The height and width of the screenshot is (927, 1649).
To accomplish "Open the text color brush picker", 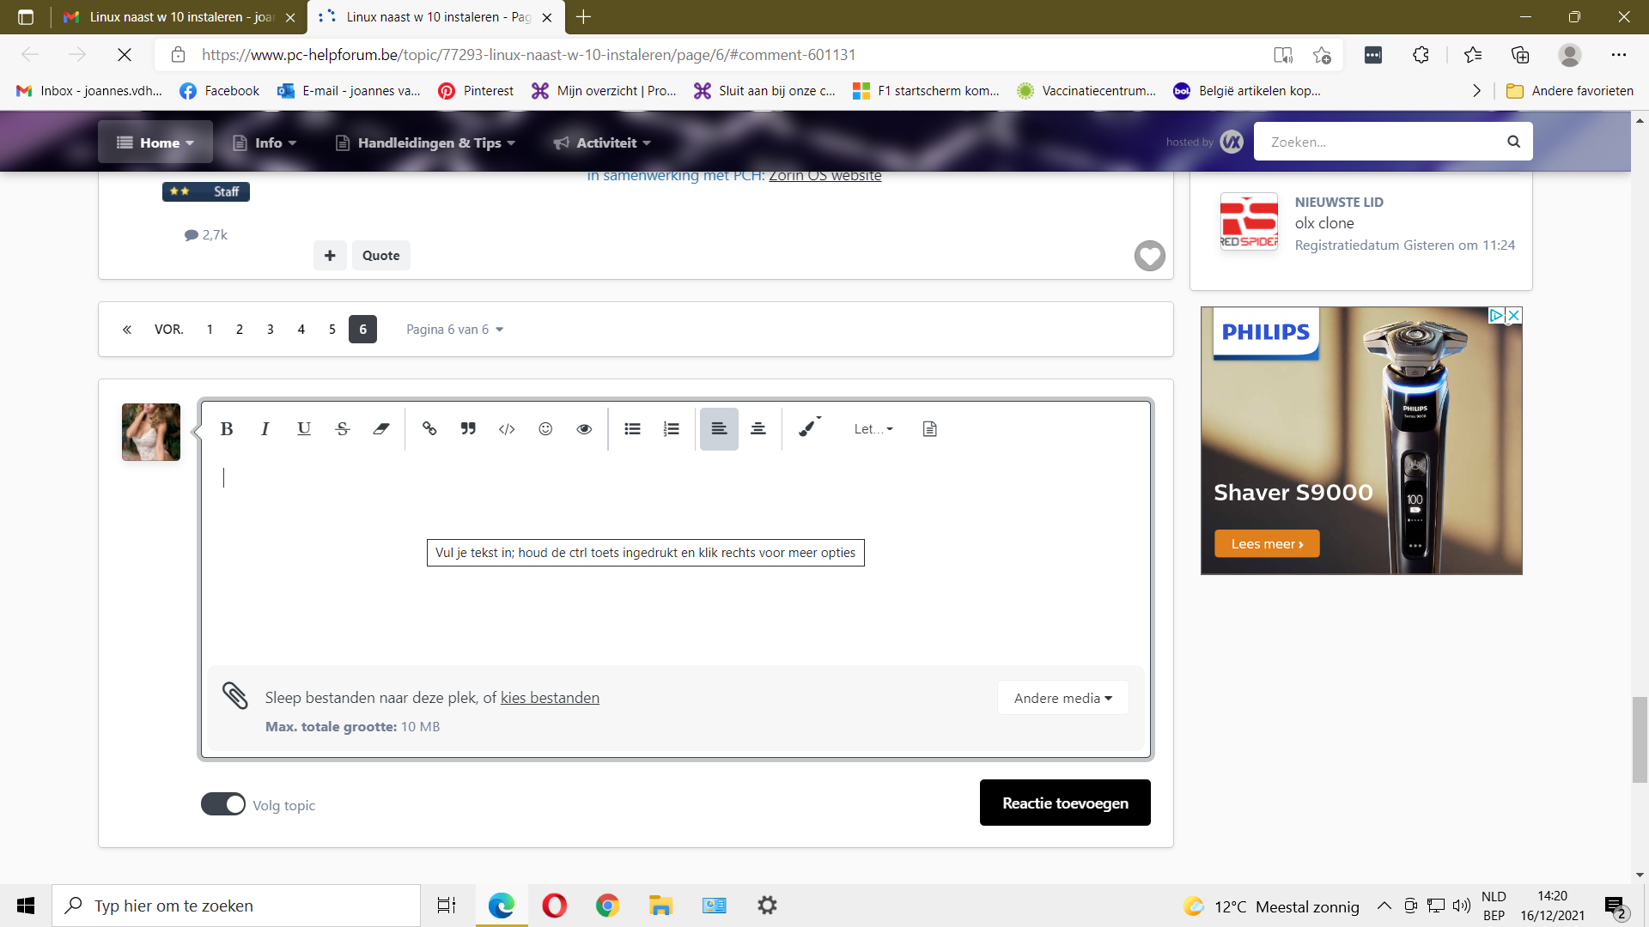I will click(x=809, y=429).
